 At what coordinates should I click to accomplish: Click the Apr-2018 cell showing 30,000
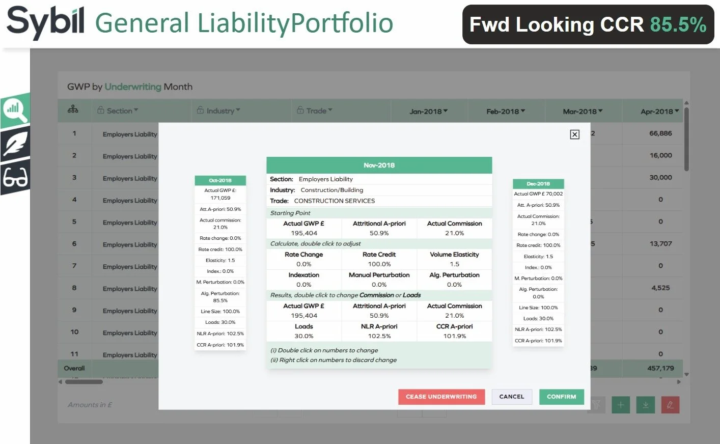coord(660,178)
